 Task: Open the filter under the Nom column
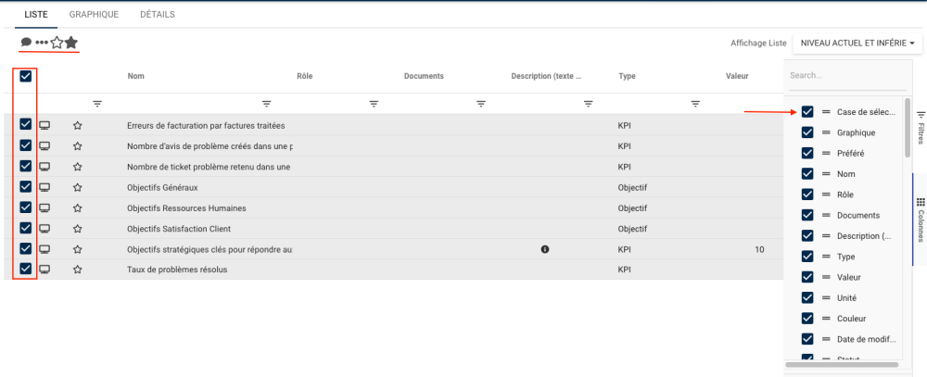click(x=267, y=104)
